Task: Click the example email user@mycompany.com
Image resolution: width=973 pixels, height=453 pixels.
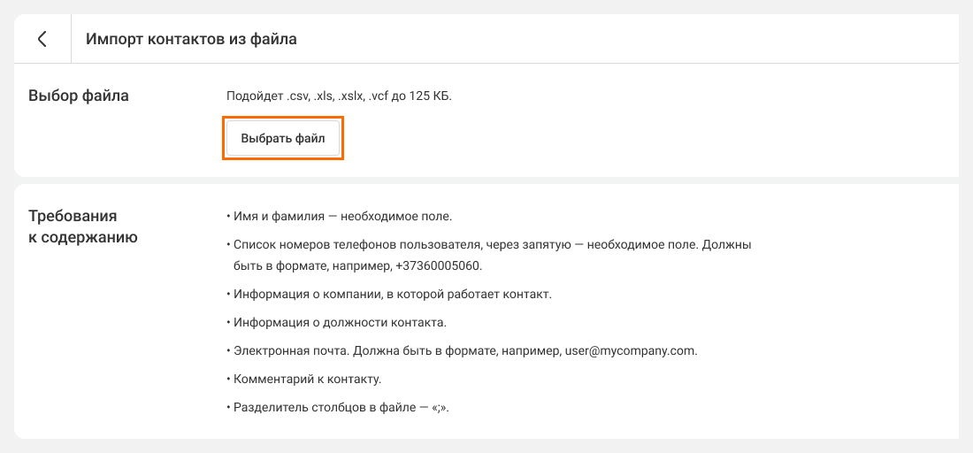Action: [631, 350]
